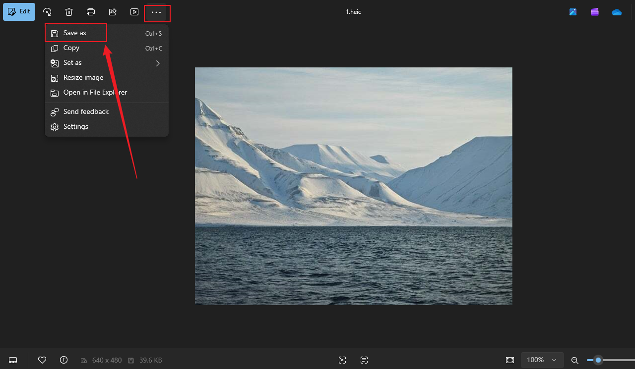Open file info panel

click(63, 360)
